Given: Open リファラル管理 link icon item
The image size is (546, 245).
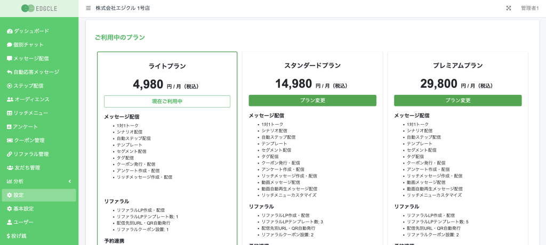Looking at the screenshot, I should [x=28, y=154].
